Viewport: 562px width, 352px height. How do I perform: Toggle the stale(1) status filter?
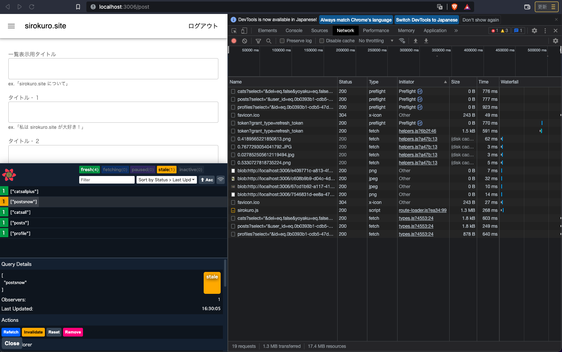click(x=166, y=170)
